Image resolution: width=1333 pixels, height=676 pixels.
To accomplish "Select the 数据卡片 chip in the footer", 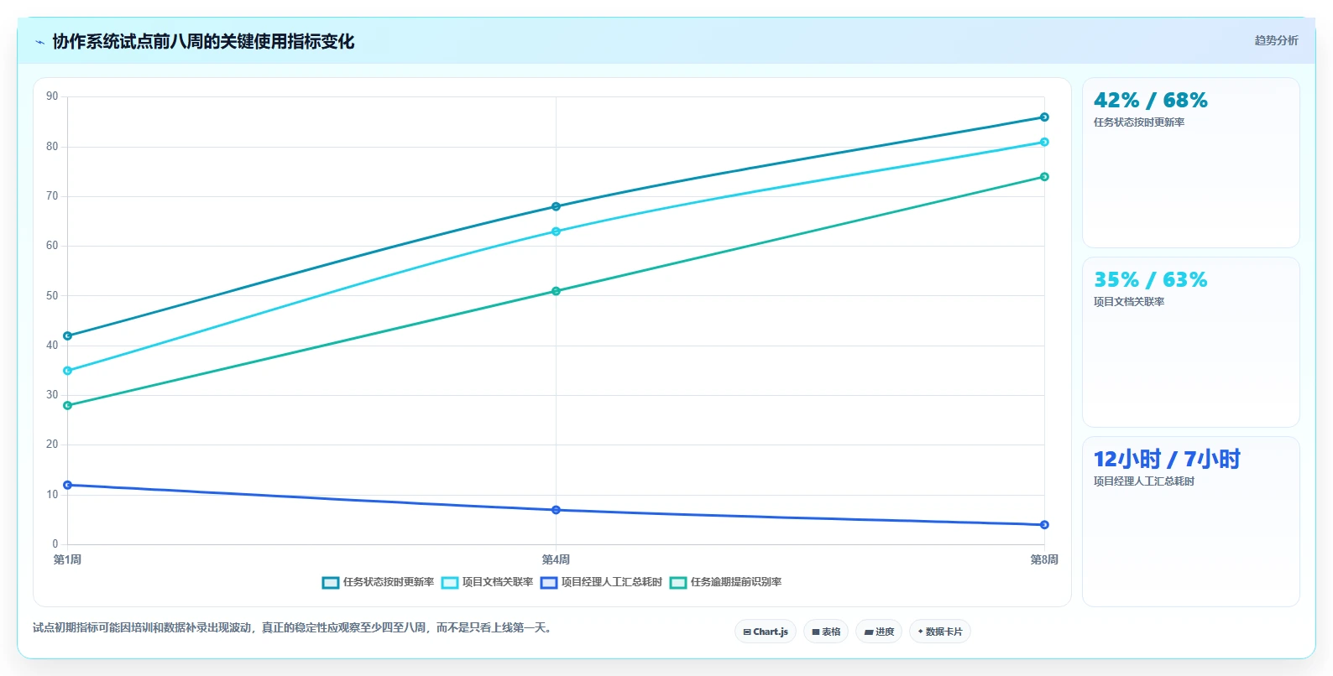I will (940, 632).
